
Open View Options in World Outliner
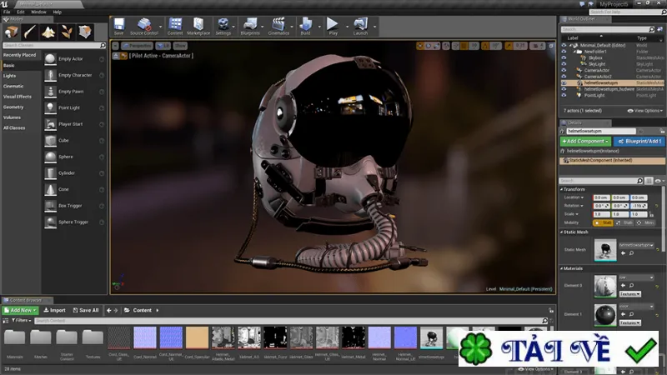point(644,111)
